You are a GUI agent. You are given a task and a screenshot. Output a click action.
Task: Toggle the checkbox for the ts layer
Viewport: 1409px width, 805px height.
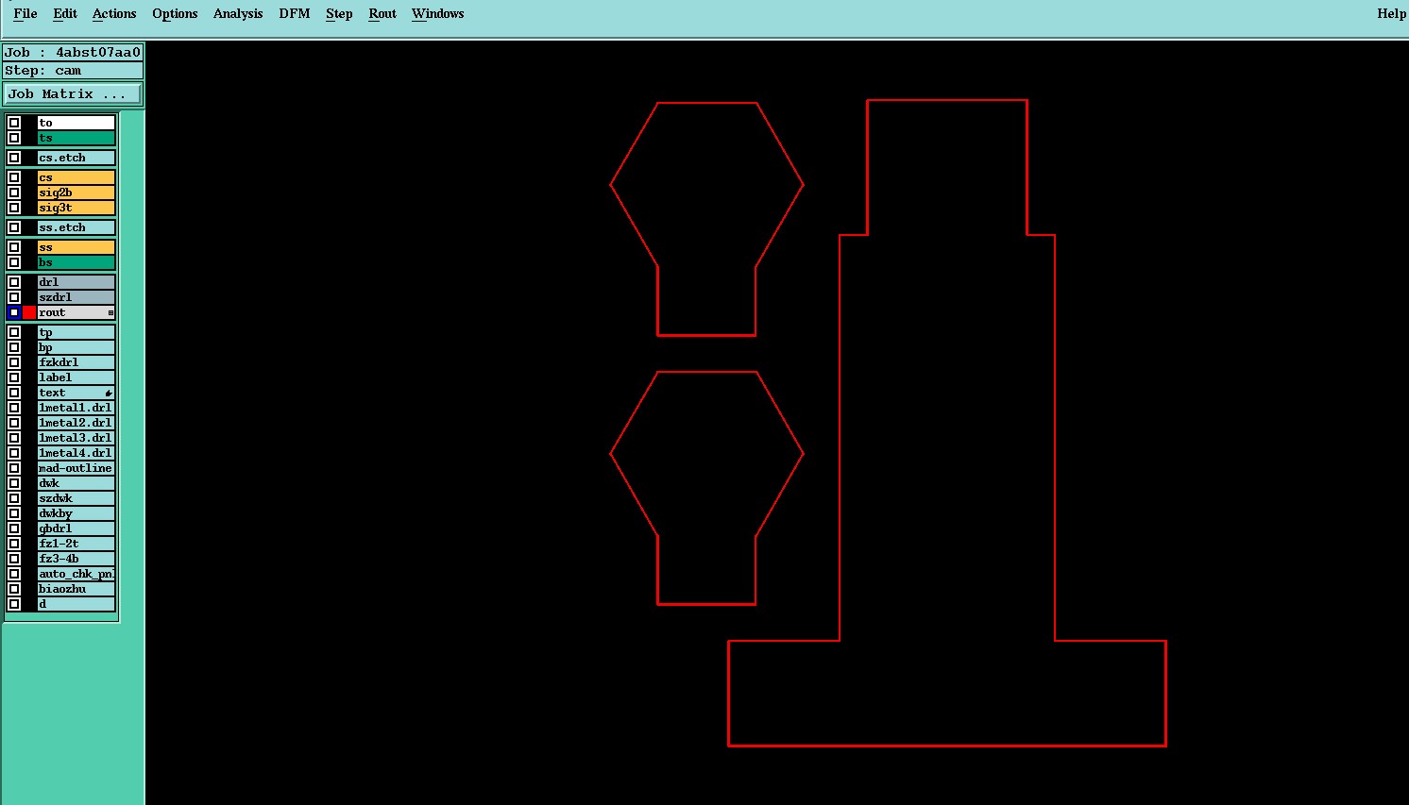[x=14, y=138]
